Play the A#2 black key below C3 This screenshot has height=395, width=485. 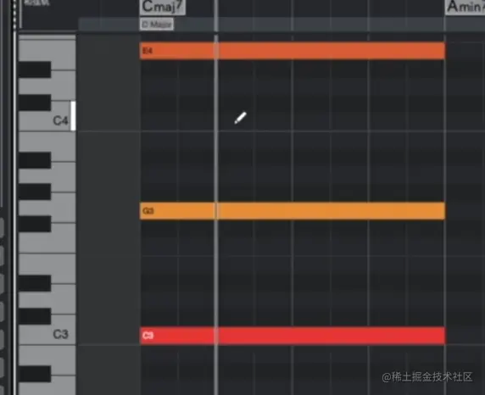(x=35, y=374)
